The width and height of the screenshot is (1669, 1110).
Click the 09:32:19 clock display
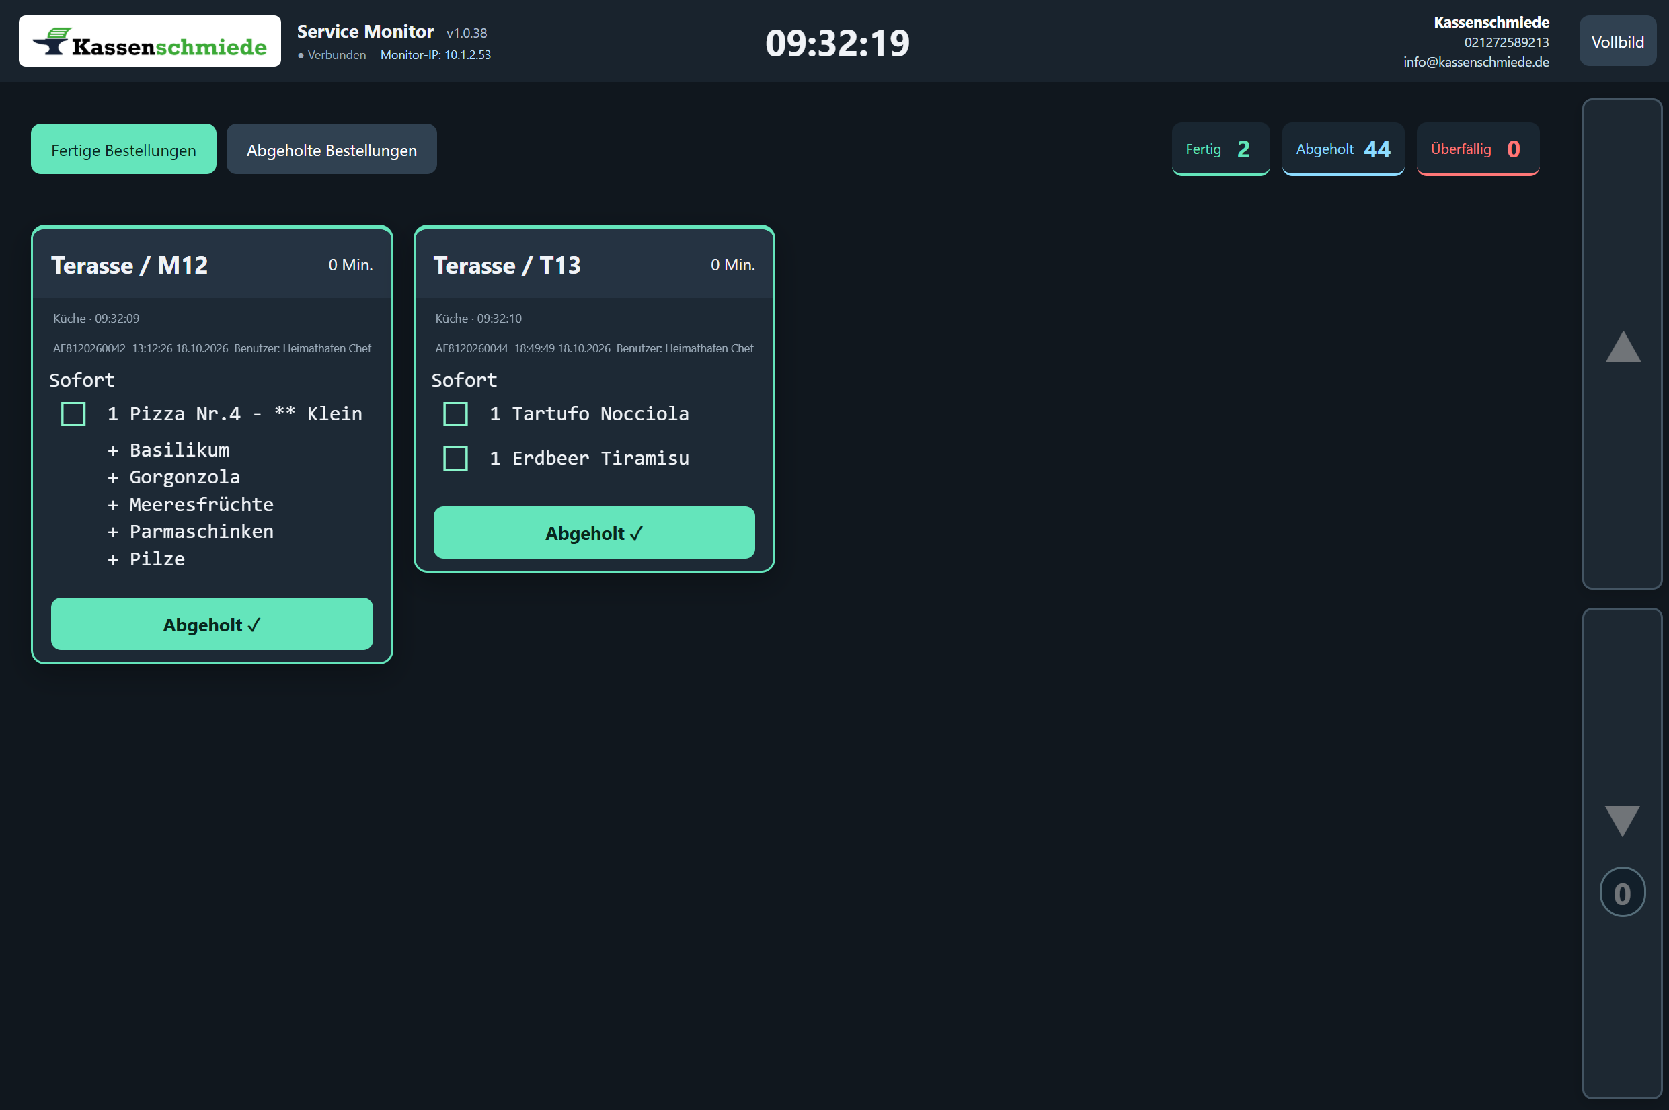837,42
